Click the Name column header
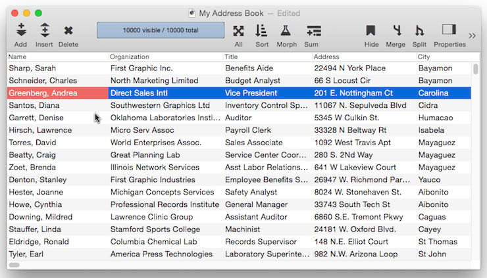 57,57
